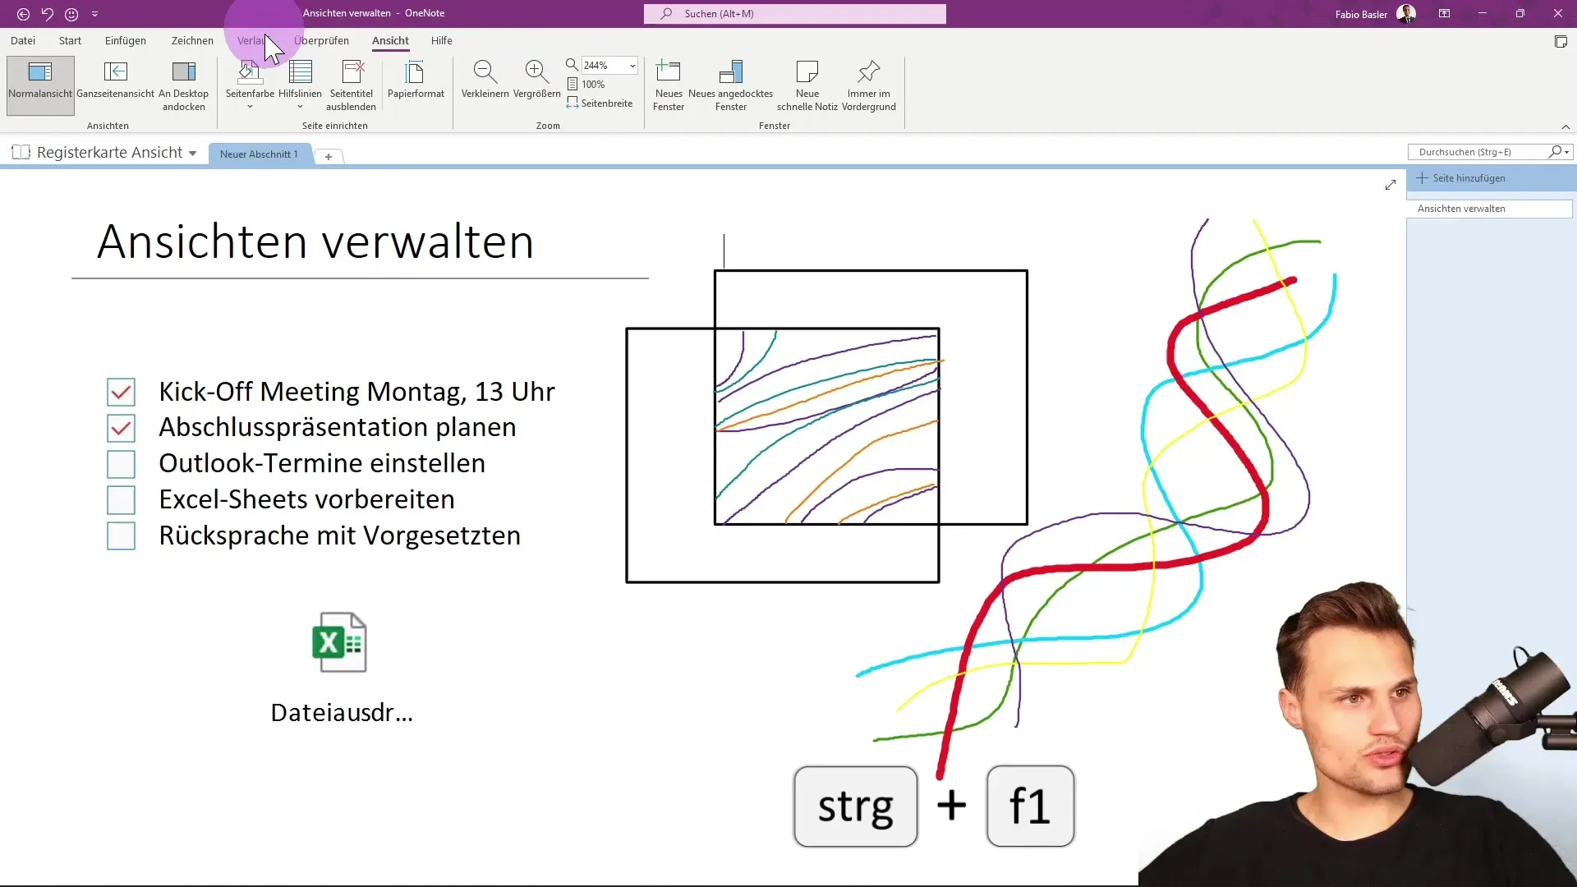Switch to the Zeichnen ribbon tab
1577x887 pixels.
192,40
